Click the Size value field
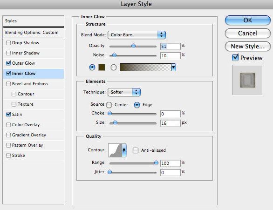This screenshot has height=210, width=273. (170, 123)
